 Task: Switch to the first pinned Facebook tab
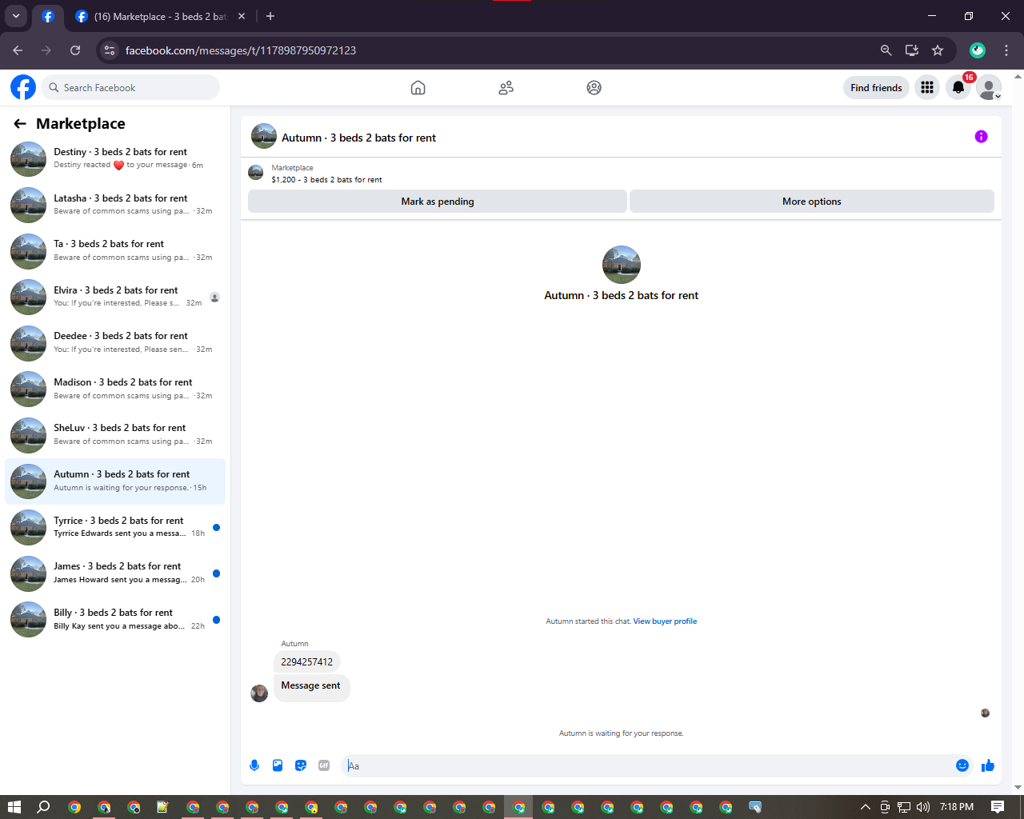tap(48, 16)
